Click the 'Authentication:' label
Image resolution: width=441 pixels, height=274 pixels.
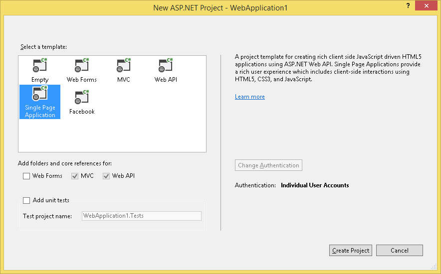[255, 185]
